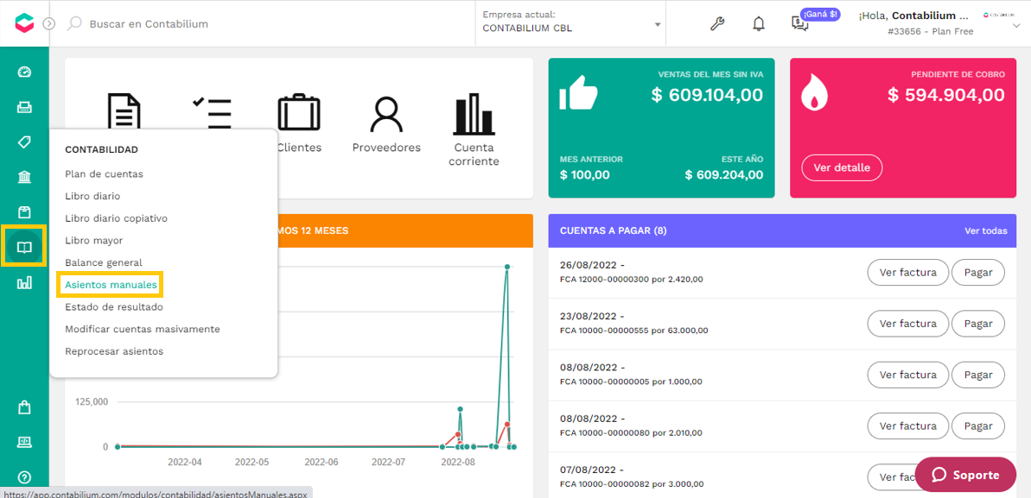Click the CUENTAS A PAGAR (8) header
This screenshot has width=1031, height=498.
coord(614,230)
